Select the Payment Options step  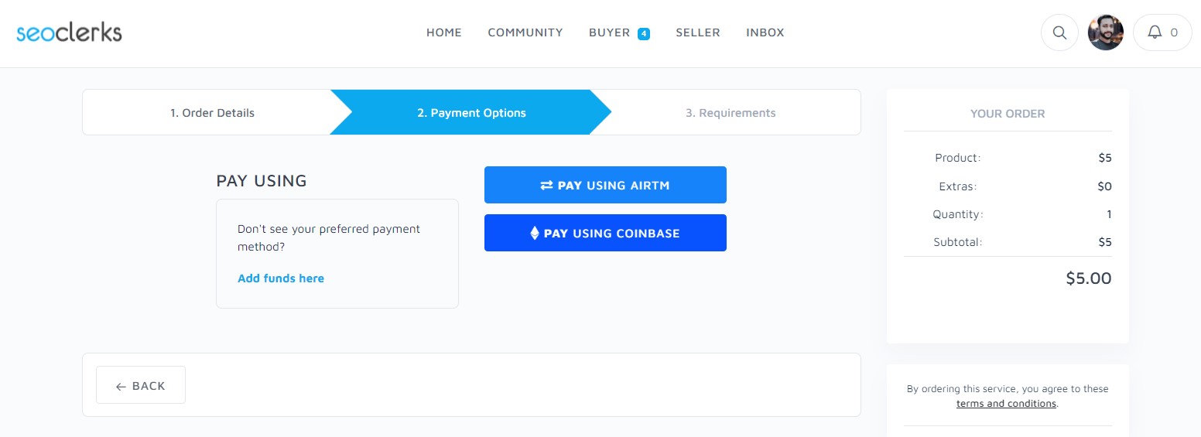coord(471,113)
